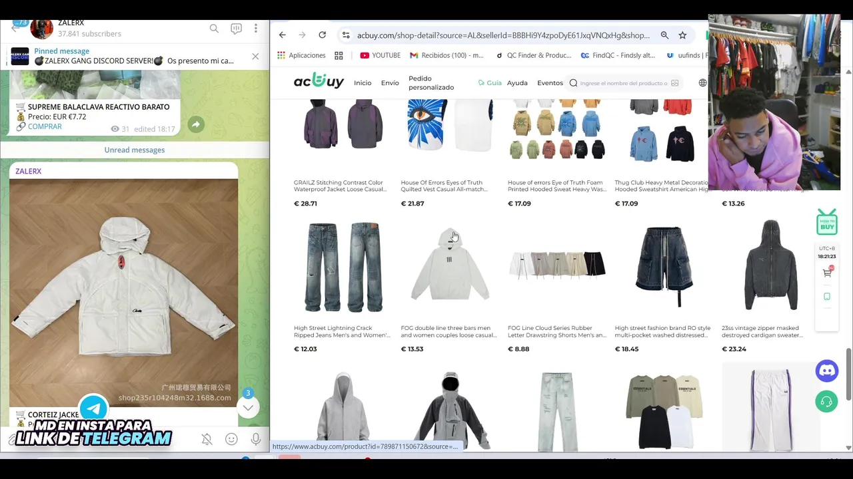
Task: Open the browser zoom magnifier icon
Action: click(664, 35)
